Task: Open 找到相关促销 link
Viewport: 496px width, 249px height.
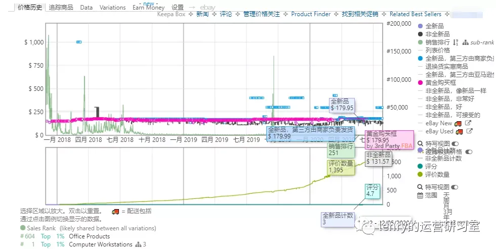Action: click(360, 14)
